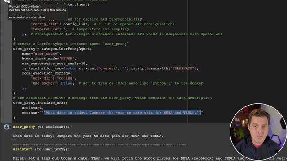This screenshot has width=287, height=161.
Task: Click the output line "First, let's find out today's date"
Action: click(x=150, y=158)
